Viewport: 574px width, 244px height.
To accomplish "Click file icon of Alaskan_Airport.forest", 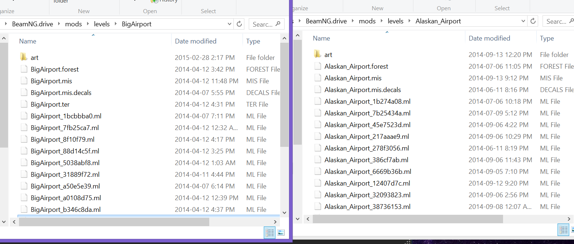I will pyautogui.click(x=318, y=66).
